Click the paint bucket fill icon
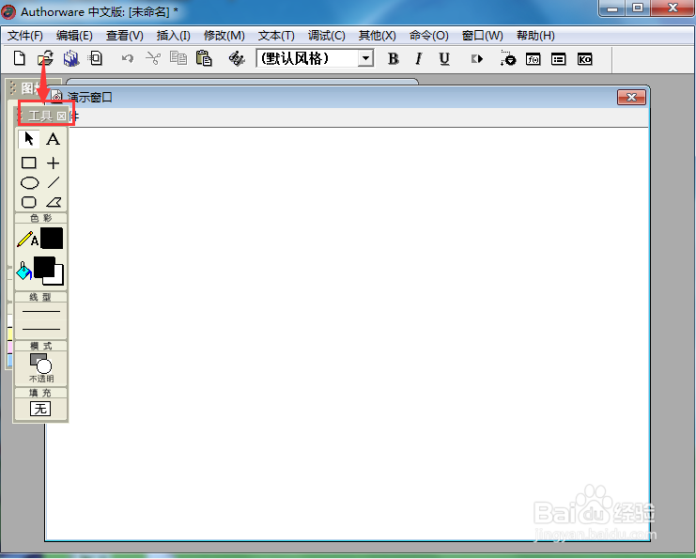 (24, 271)
